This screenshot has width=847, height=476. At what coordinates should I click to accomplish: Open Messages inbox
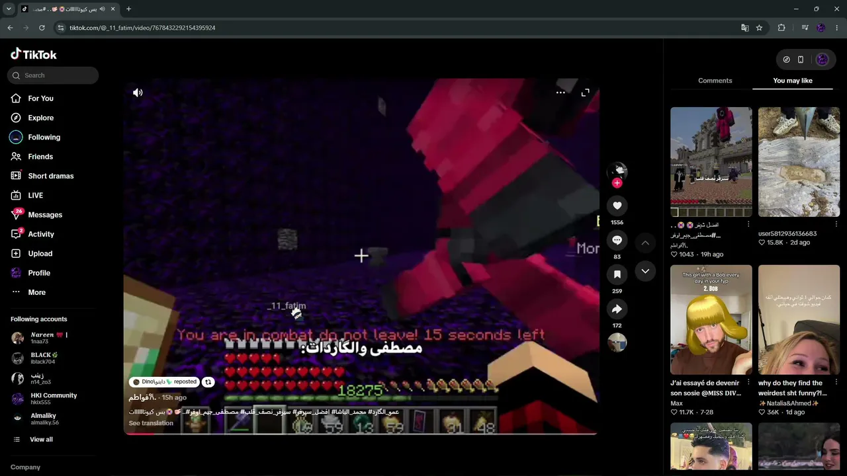[44, 215]
